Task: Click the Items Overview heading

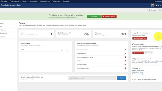Action: (25, 43)
